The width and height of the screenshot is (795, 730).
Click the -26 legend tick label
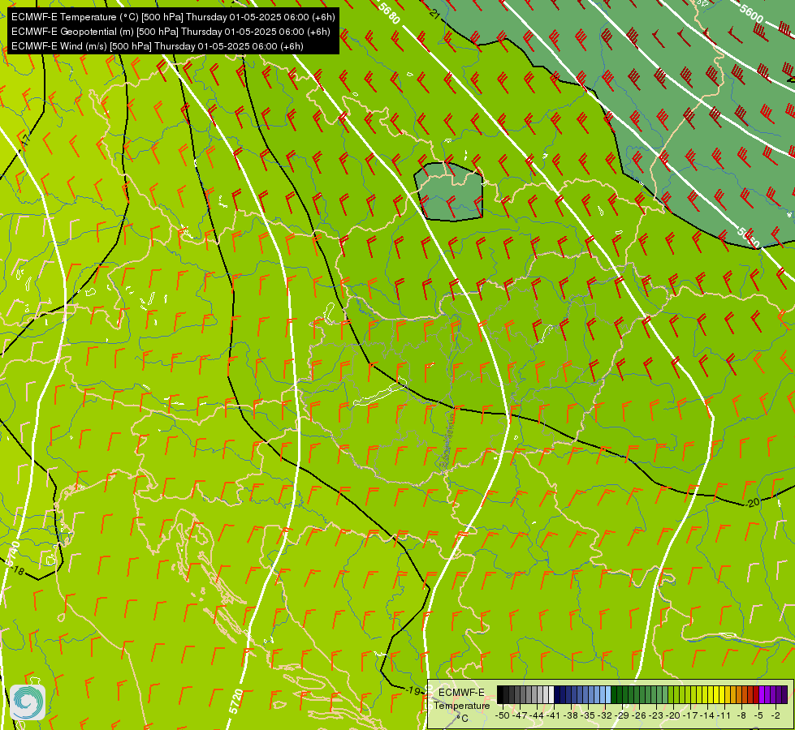639,715
